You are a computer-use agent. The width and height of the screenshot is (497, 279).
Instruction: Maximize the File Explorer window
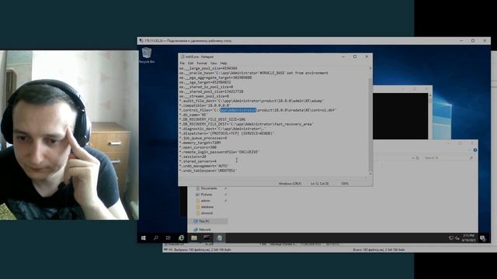[461, 143]
